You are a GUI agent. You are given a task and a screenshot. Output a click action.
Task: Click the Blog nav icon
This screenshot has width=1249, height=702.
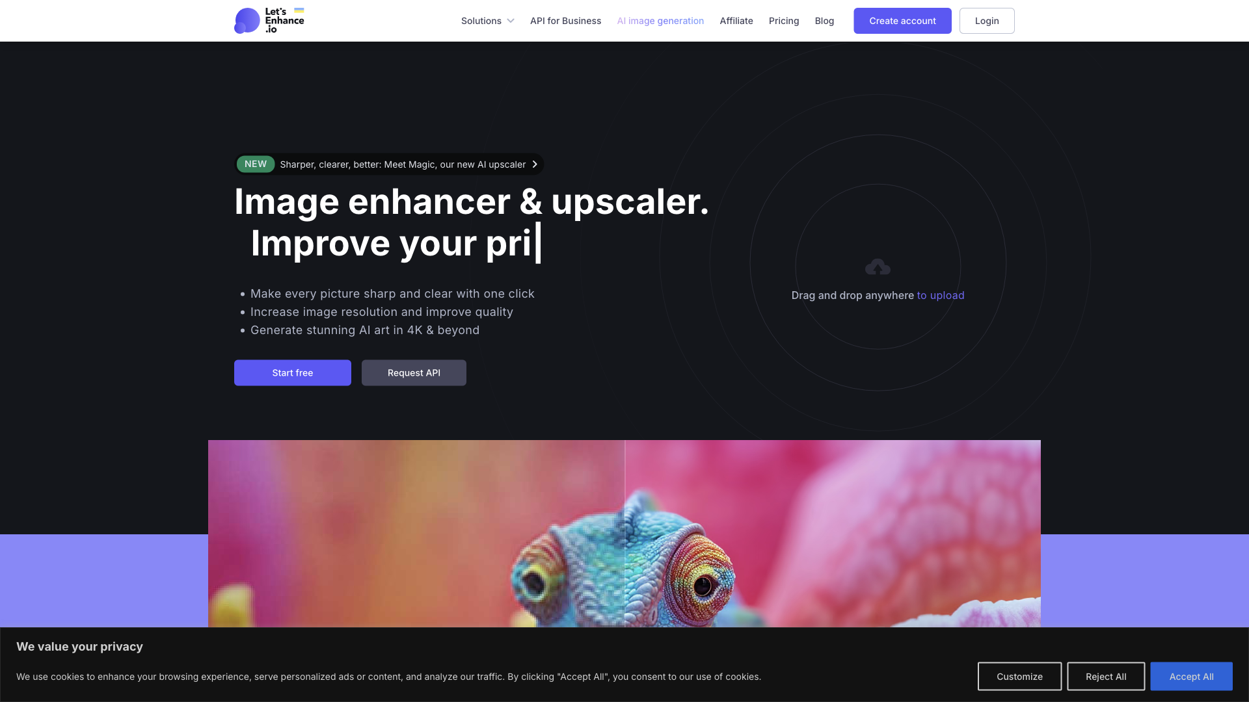click(x=824, y=21)
